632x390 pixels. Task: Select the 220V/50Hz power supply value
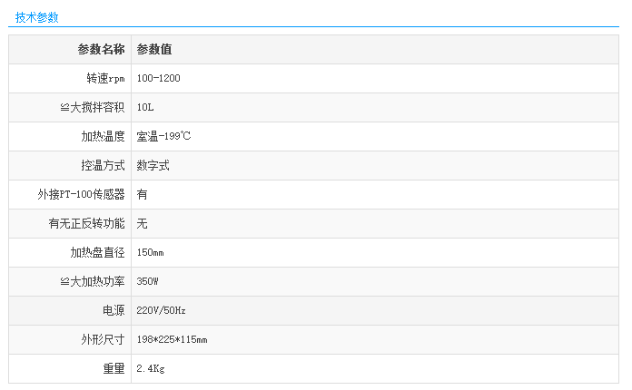[162, 311]
